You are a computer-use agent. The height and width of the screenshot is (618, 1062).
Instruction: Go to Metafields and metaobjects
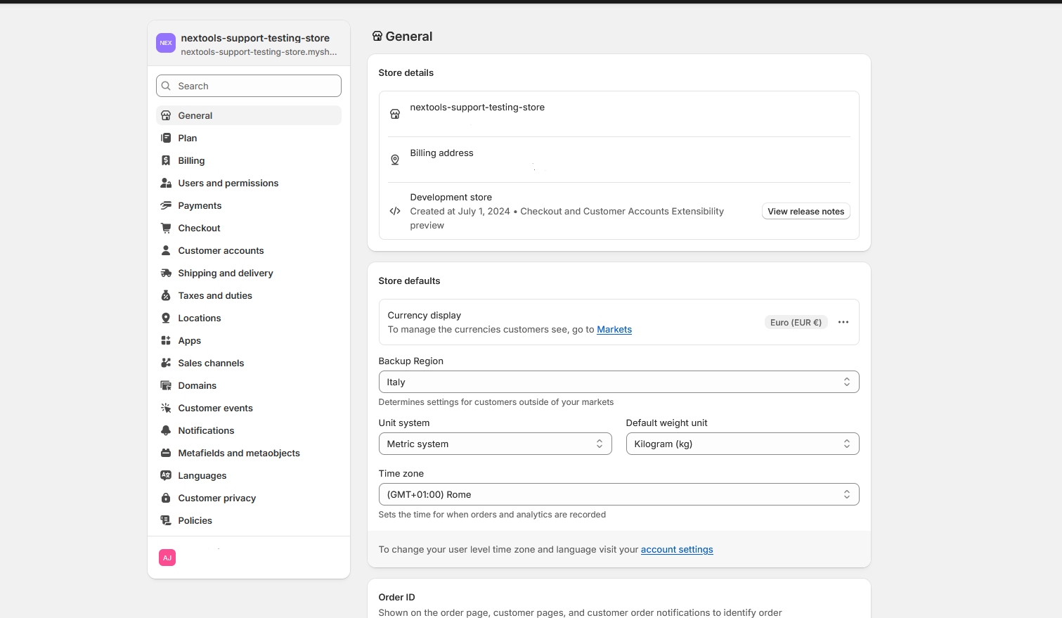click(239, 453)
